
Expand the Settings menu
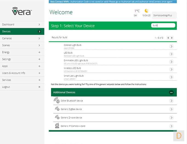(x=39, y=59)
